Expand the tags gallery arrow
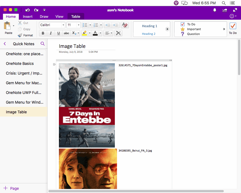This screenshot has width=241, height=193. (224, 29)
